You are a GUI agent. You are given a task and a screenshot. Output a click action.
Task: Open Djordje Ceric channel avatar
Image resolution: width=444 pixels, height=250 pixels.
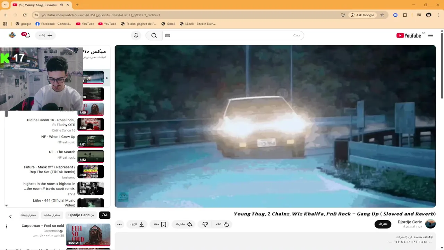tap(430, 224)
